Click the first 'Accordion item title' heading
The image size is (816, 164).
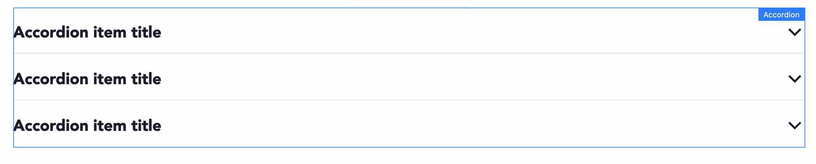[87, 32]
